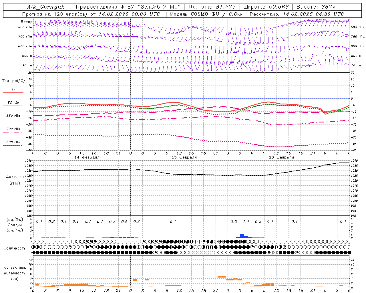Viewport: 366px width, 293px height.
Task: Click the date label '14 февраля'
Action: point(87,157)
